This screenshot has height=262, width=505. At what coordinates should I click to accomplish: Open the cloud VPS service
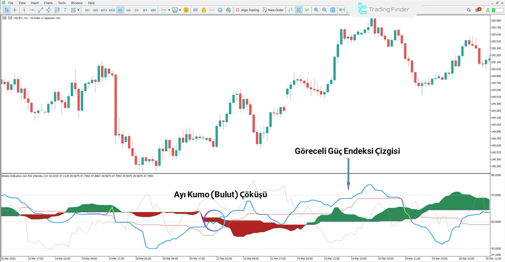[220, 10]
